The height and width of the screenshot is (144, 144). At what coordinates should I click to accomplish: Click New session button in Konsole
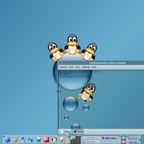click(65, 132)
